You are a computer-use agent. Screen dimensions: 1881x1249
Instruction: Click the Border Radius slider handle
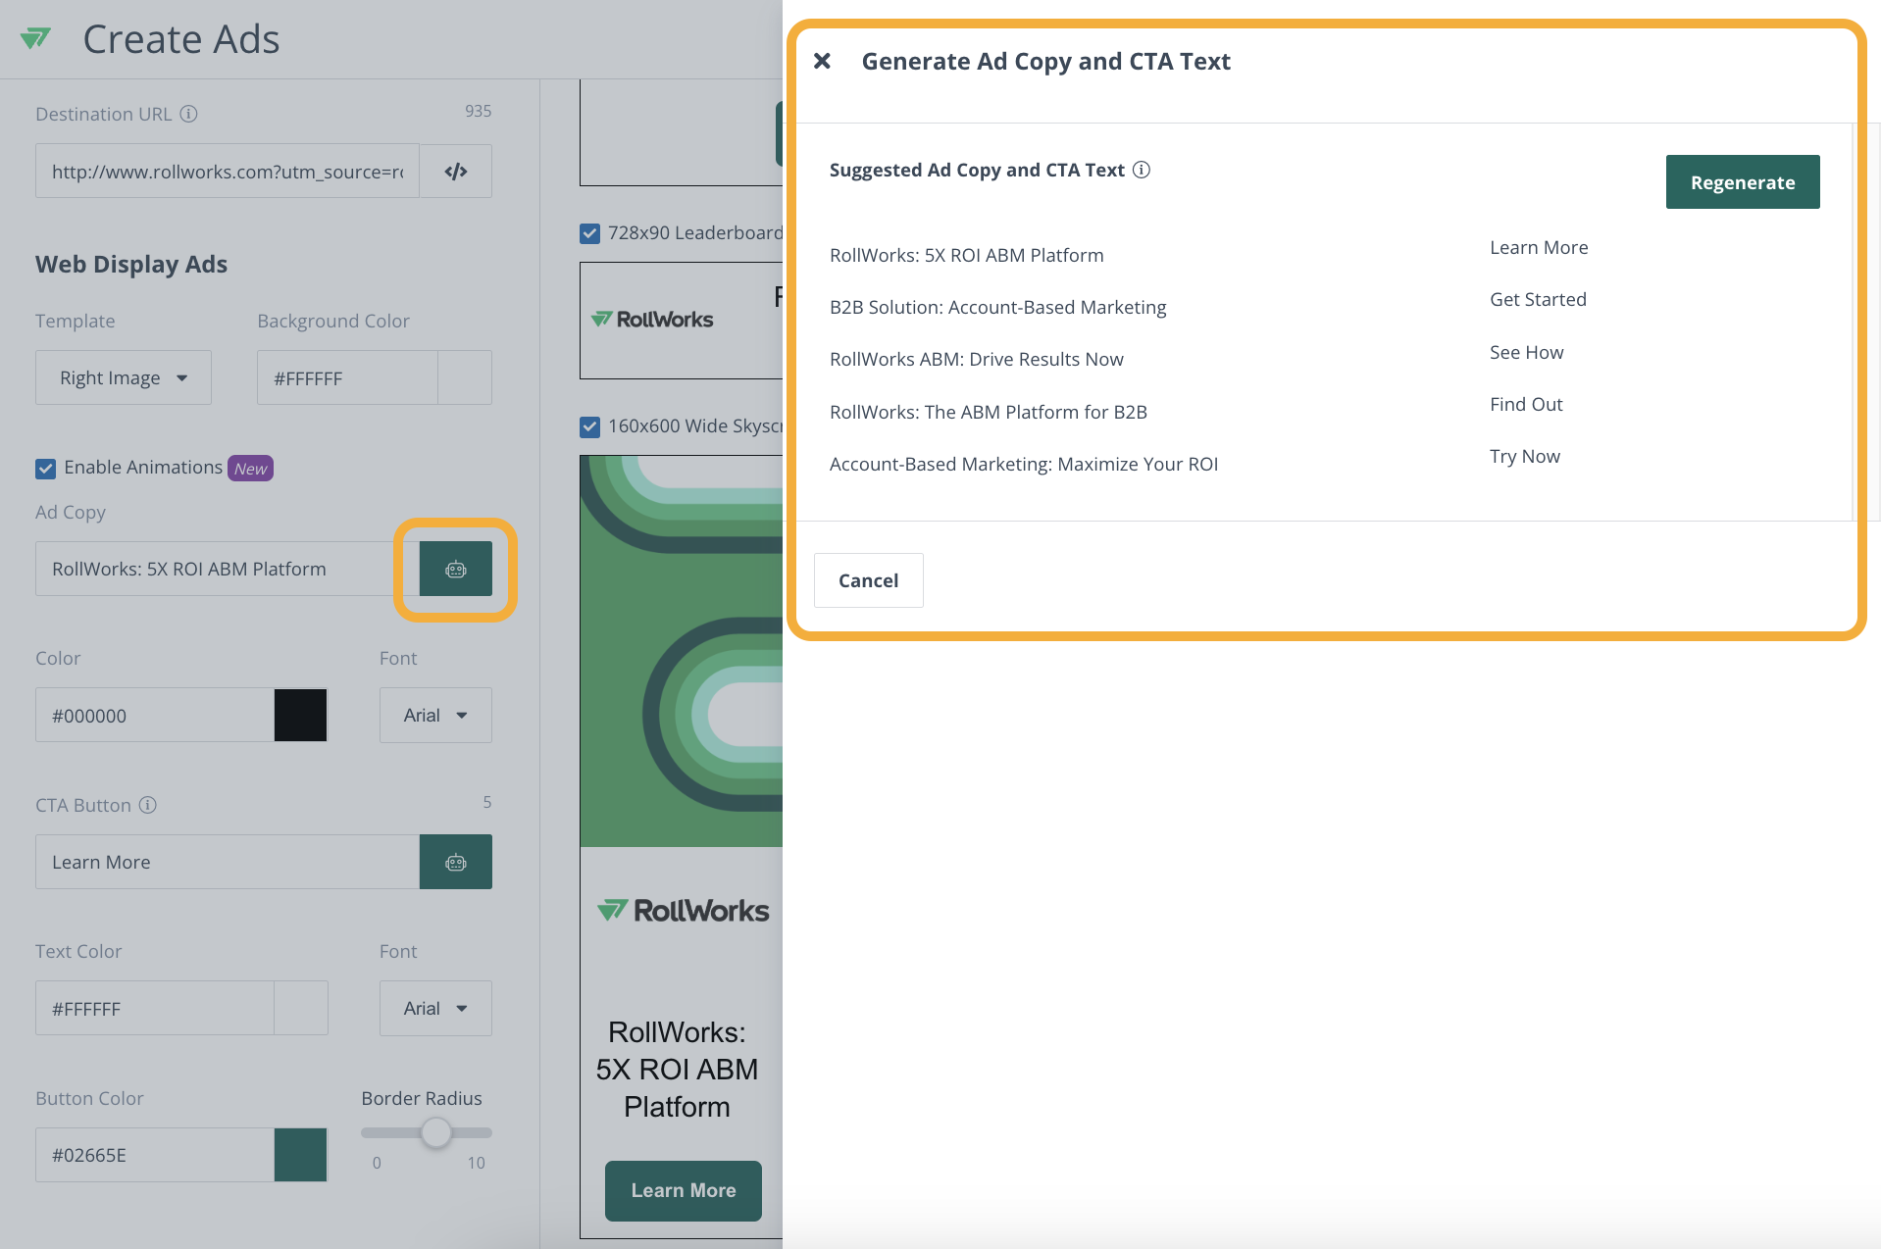[436, 1132]
